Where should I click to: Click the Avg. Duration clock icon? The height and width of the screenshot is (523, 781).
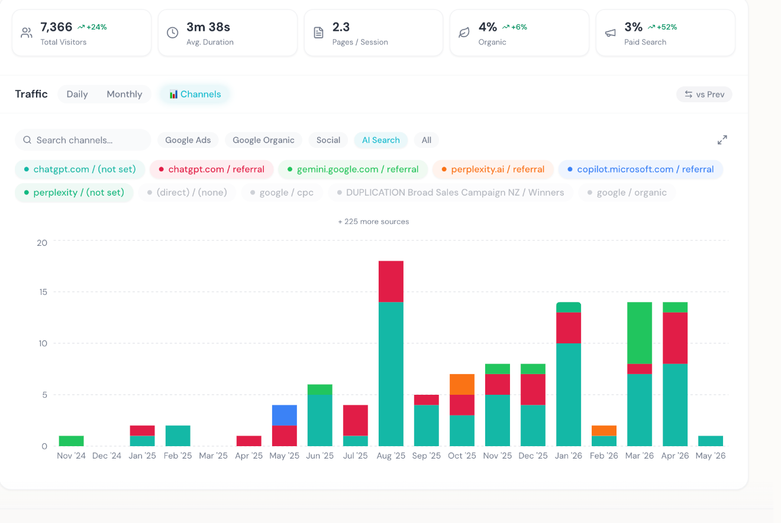173,33
